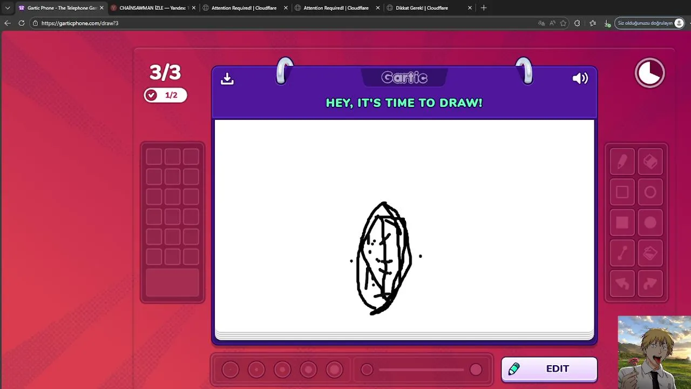Open the browser downloads icon
The height and width of the screenshot is (389, 691).
tap(607, 23)
